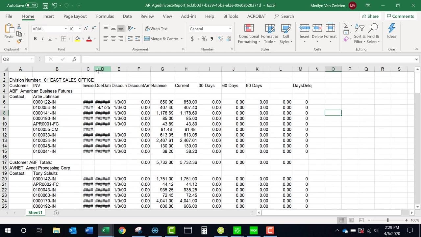
Task: Toggle Top Align vertical alignment
Action: (x=106, y=29)
